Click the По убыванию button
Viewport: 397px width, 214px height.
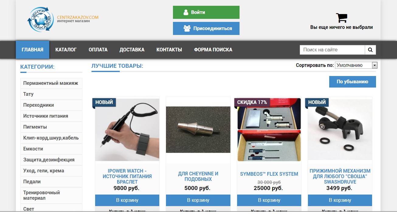click(352, 82)
